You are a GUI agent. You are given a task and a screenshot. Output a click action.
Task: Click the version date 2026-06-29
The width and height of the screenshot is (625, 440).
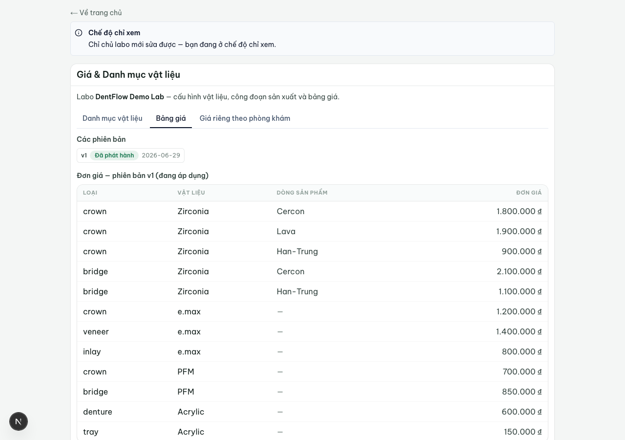161,155
